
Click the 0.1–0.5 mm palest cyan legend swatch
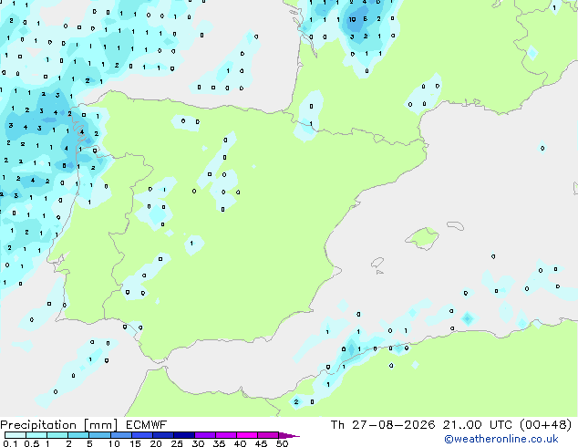15,435
